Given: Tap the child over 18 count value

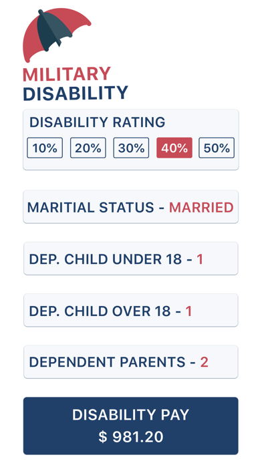Looking at the screenshot, I should (188, 311).
